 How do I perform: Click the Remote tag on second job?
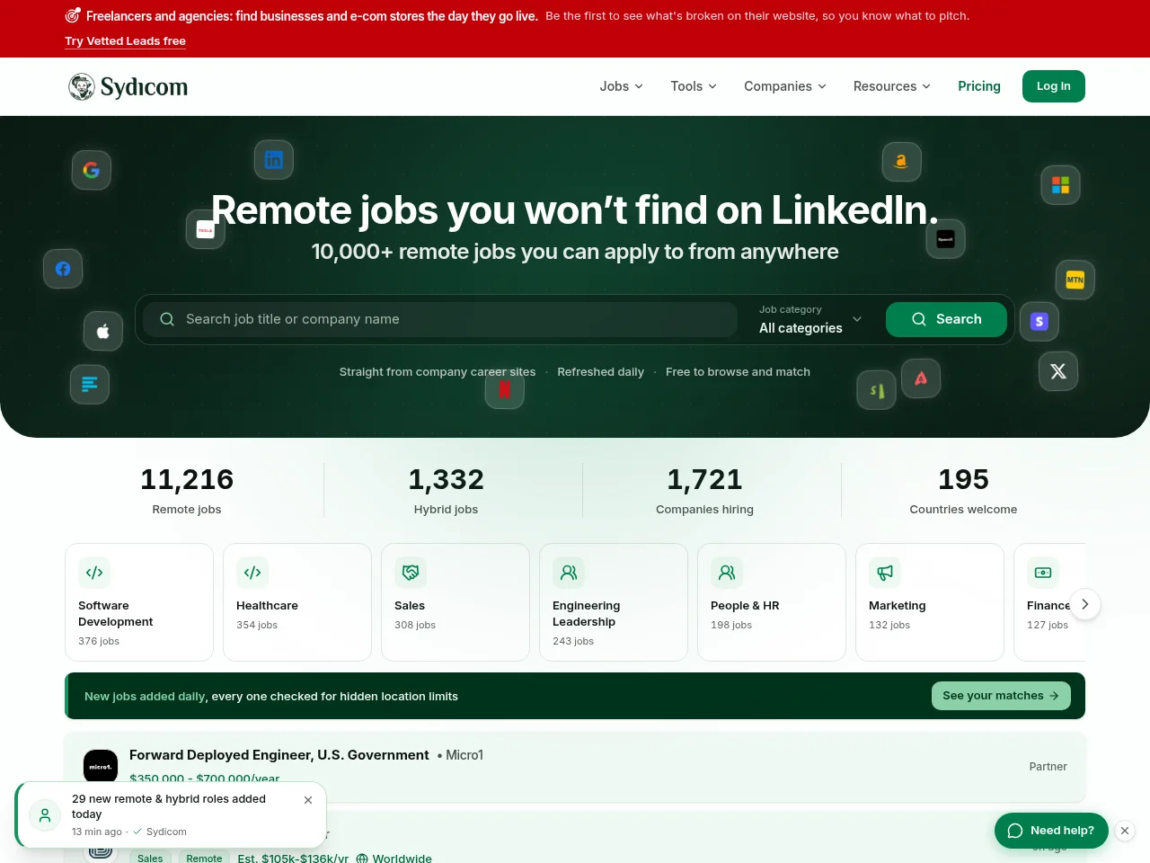(x=204, y=858)
